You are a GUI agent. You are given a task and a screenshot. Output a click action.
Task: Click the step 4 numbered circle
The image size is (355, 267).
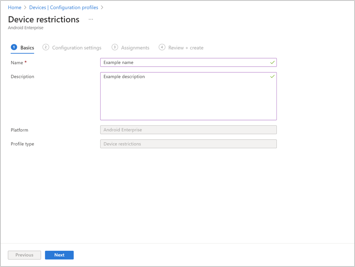(x=162, y=47)
